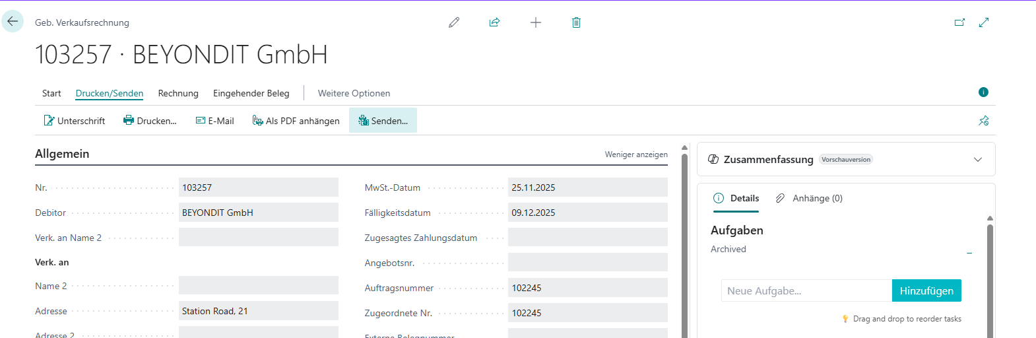Switch to Anhänge (0) tab
1036x338 pixels.
(x=809, y=198)
